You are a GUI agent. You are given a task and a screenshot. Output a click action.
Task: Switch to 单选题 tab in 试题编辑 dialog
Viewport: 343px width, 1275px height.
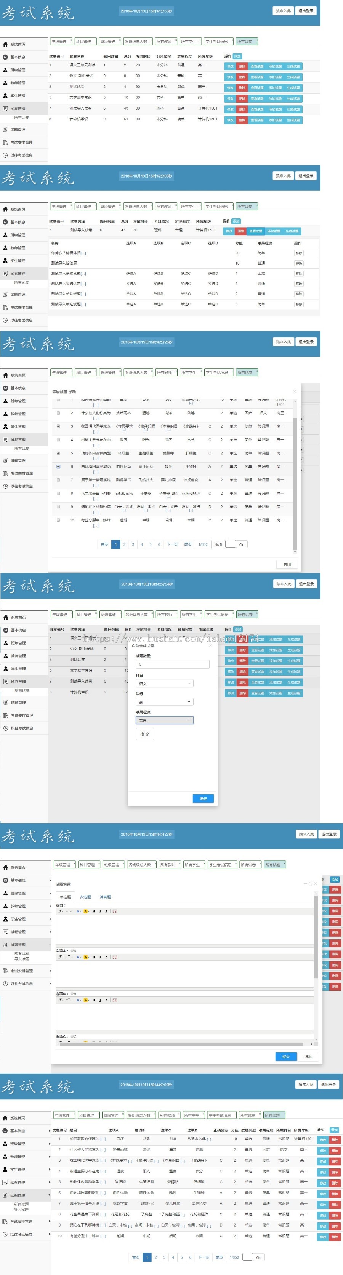(65, 897)
